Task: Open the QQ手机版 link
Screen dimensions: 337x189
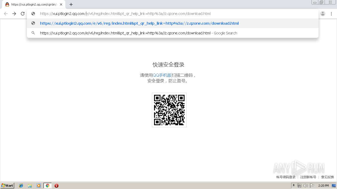Action: click(162, 75)
